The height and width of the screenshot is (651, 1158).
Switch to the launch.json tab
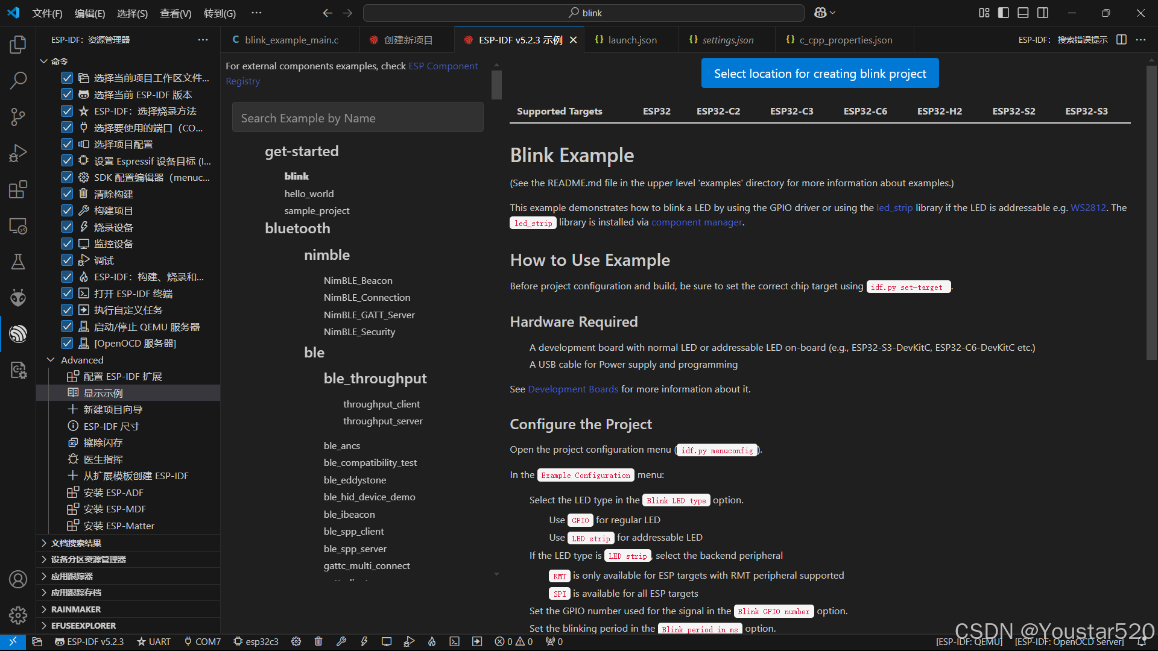633,39
